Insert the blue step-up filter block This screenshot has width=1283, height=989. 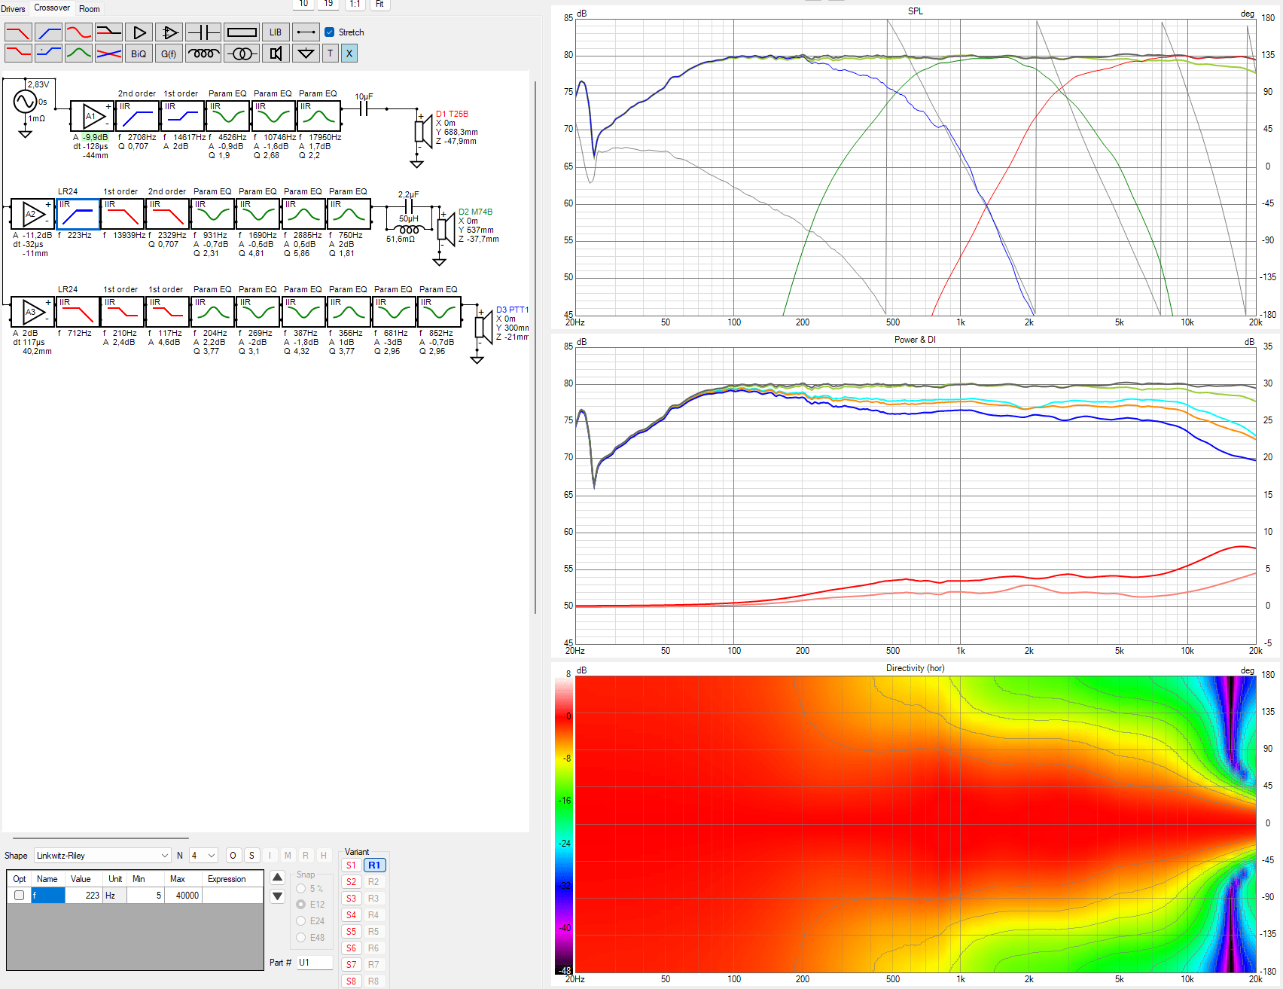pyautogui.click(x=48, y=53)
